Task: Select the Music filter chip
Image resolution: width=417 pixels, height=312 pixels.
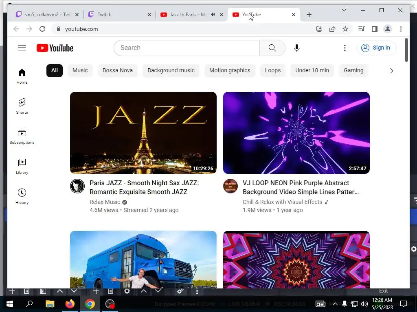Action: coord(80,71)
